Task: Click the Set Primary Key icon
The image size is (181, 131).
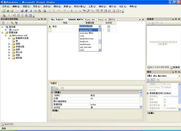Action: pos(9,15)
